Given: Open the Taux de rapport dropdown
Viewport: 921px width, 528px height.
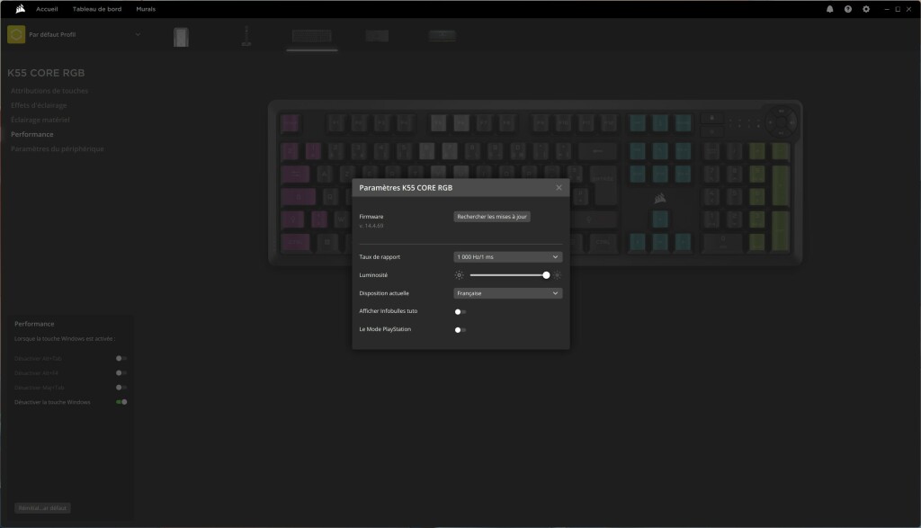Looking at the screenshot, I should [x=506, y=256].
